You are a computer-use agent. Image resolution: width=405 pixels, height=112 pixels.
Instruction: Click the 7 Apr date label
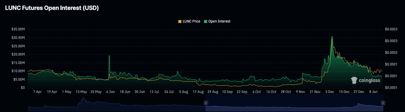point(37,92)
